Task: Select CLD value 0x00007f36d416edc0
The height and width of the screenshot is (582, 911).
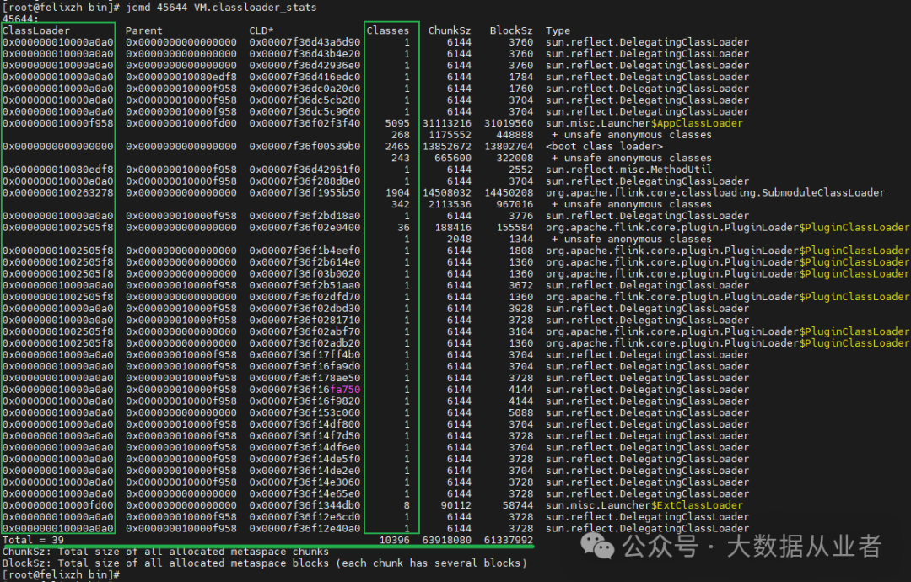Action: point(305,77)
